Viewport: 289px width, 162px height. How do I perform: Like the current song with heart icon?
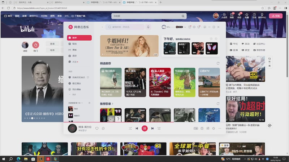tap(97, 129)
